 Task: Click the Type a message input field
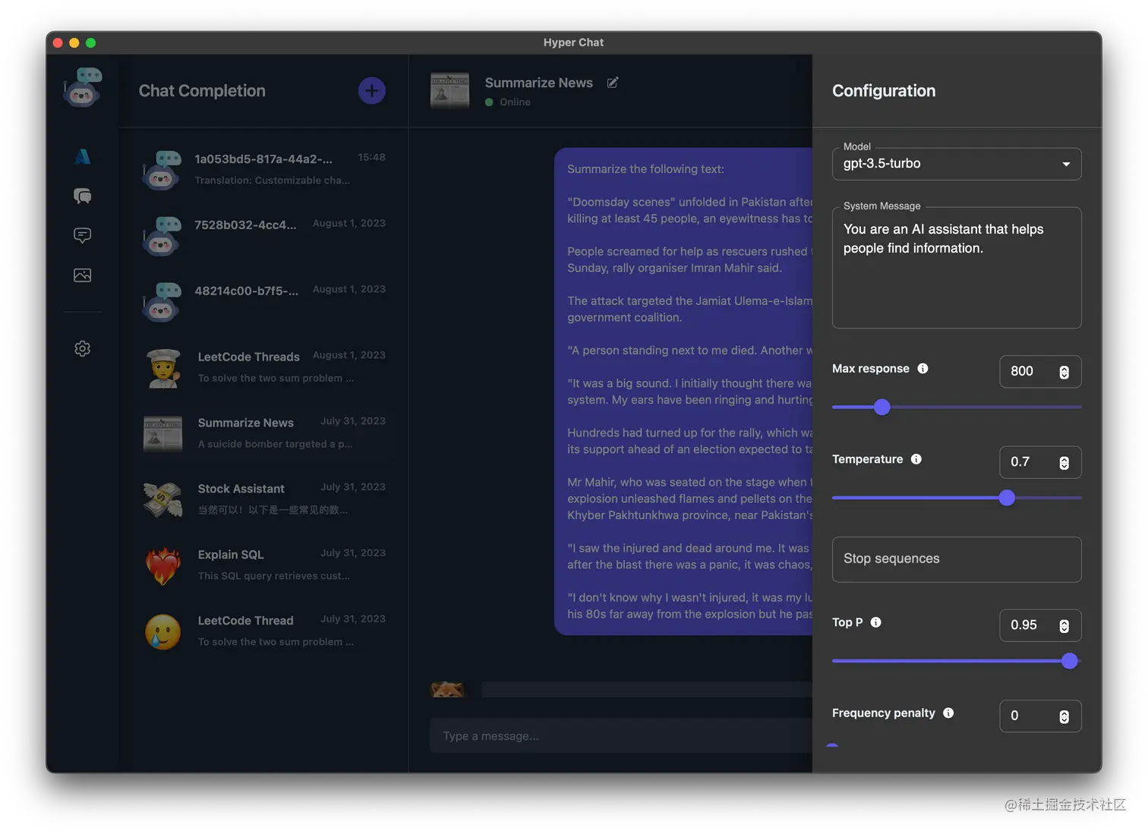620,736
